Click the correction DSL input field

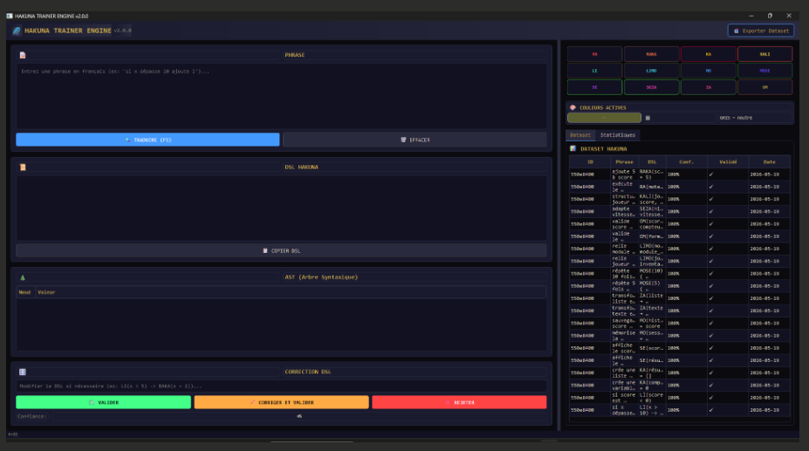pyautogui.click(x=281, y=386)
